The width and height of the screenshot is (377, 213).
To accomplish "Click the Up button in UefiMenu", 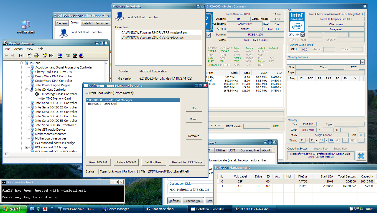I will 194,108.
